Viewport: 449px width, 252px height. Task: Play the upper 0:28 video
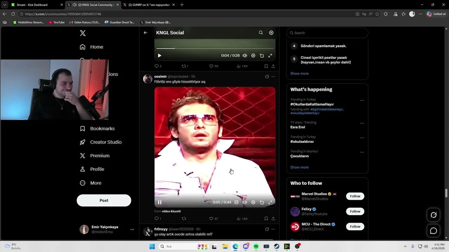click(x=160, y=56)
